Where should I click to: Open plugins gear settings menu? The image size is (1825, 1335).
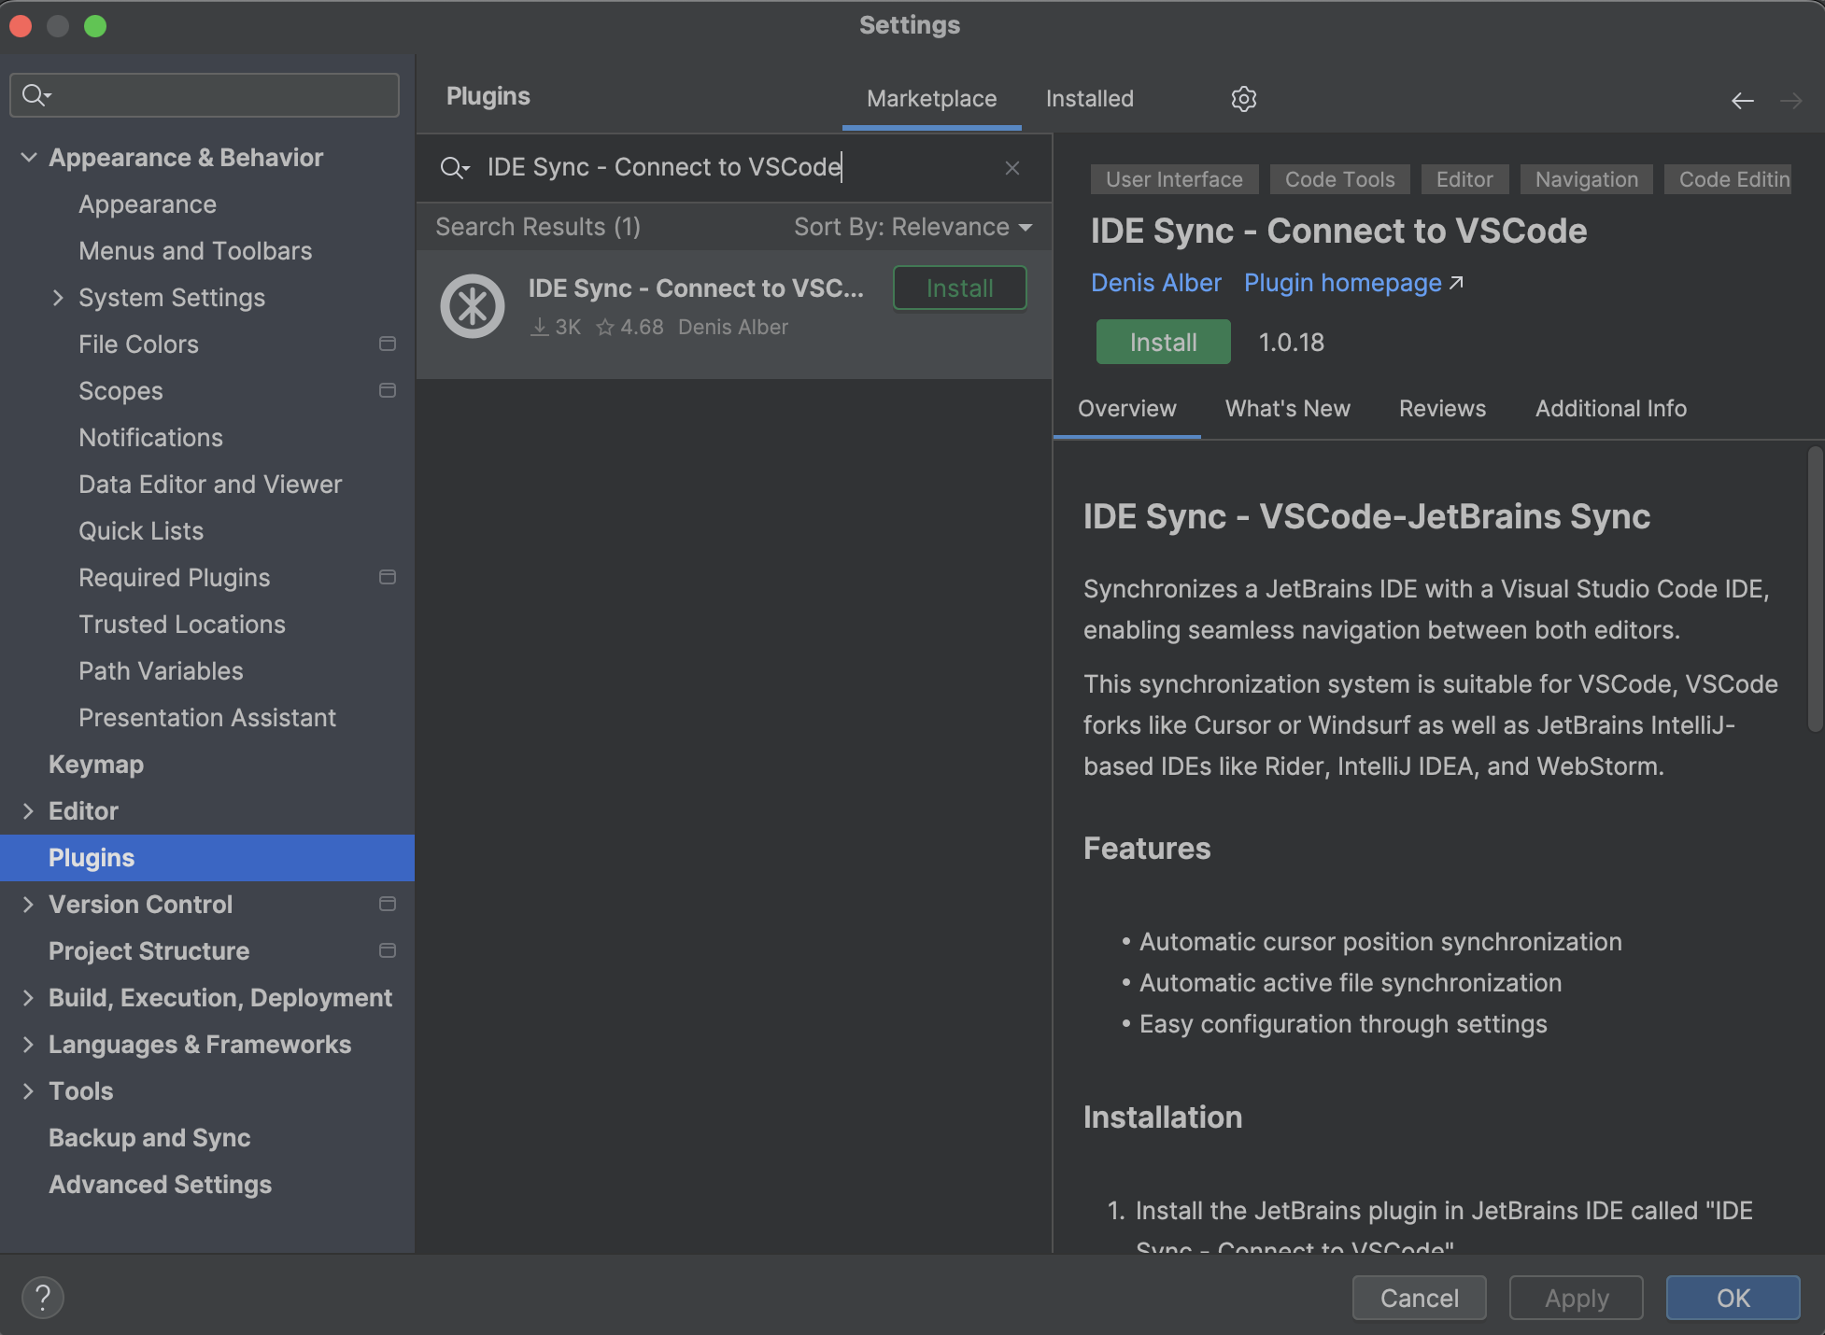(x=1243, y=99)
